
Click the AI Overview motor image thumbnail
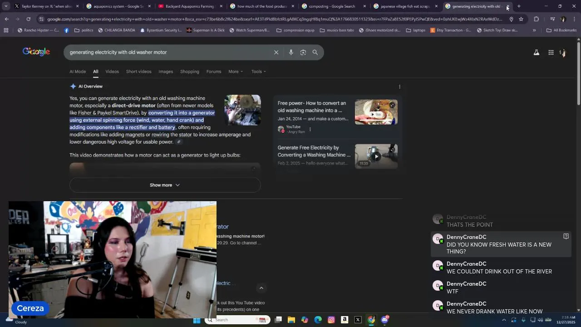click(x=243, y=110)
